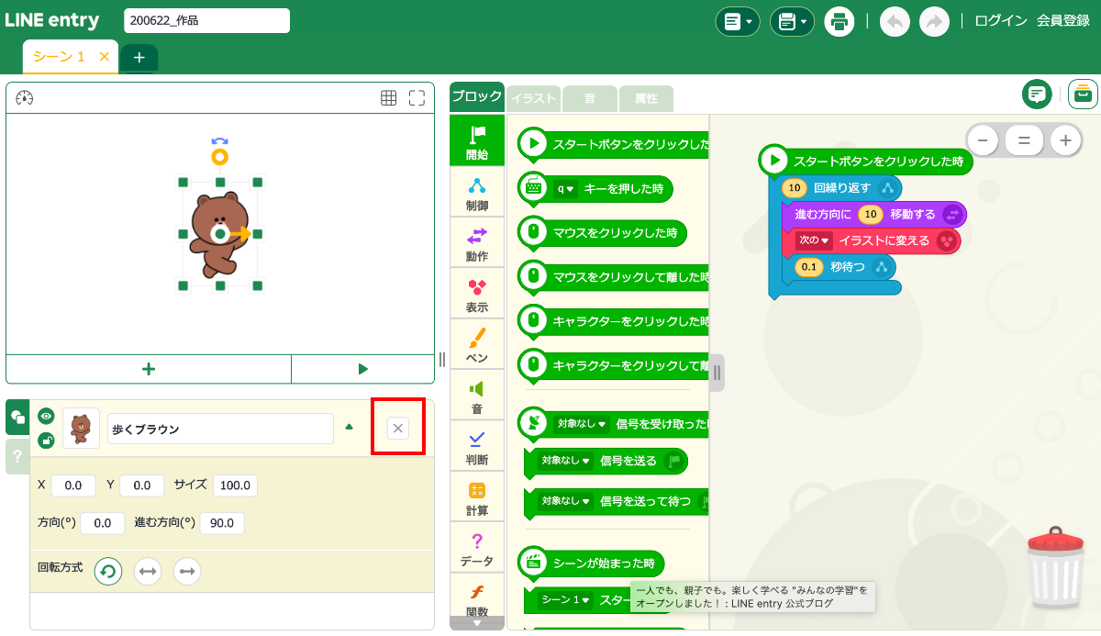The height and width of the screenshot is (636, 1101).
Task: Select the シーン 1 tab
Action: [x=59, y=57]
